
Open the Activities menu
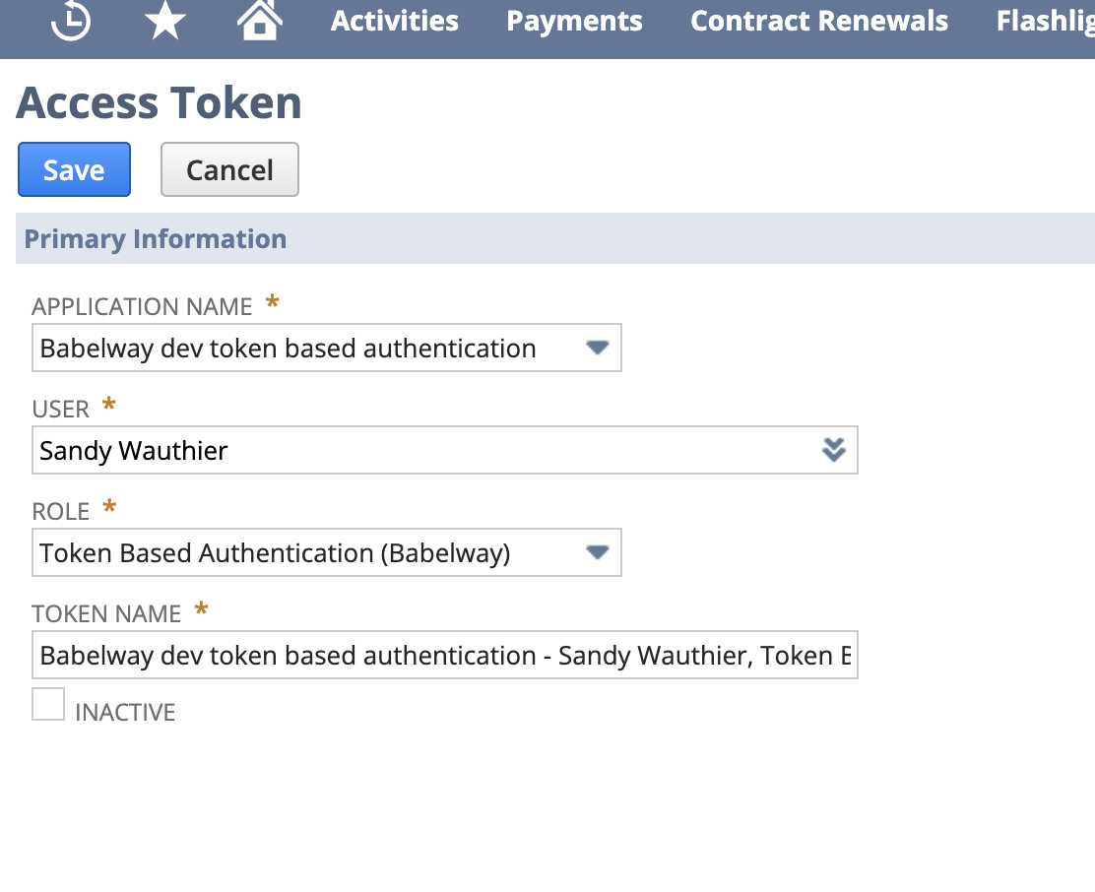point(395,21)
